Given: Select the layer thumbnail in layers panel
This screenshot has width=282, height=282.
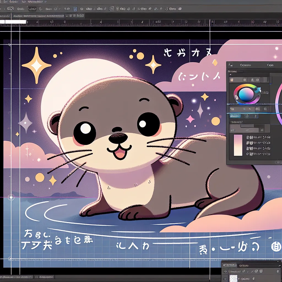Looking at the screenshot, I should (x=234, y=278).
